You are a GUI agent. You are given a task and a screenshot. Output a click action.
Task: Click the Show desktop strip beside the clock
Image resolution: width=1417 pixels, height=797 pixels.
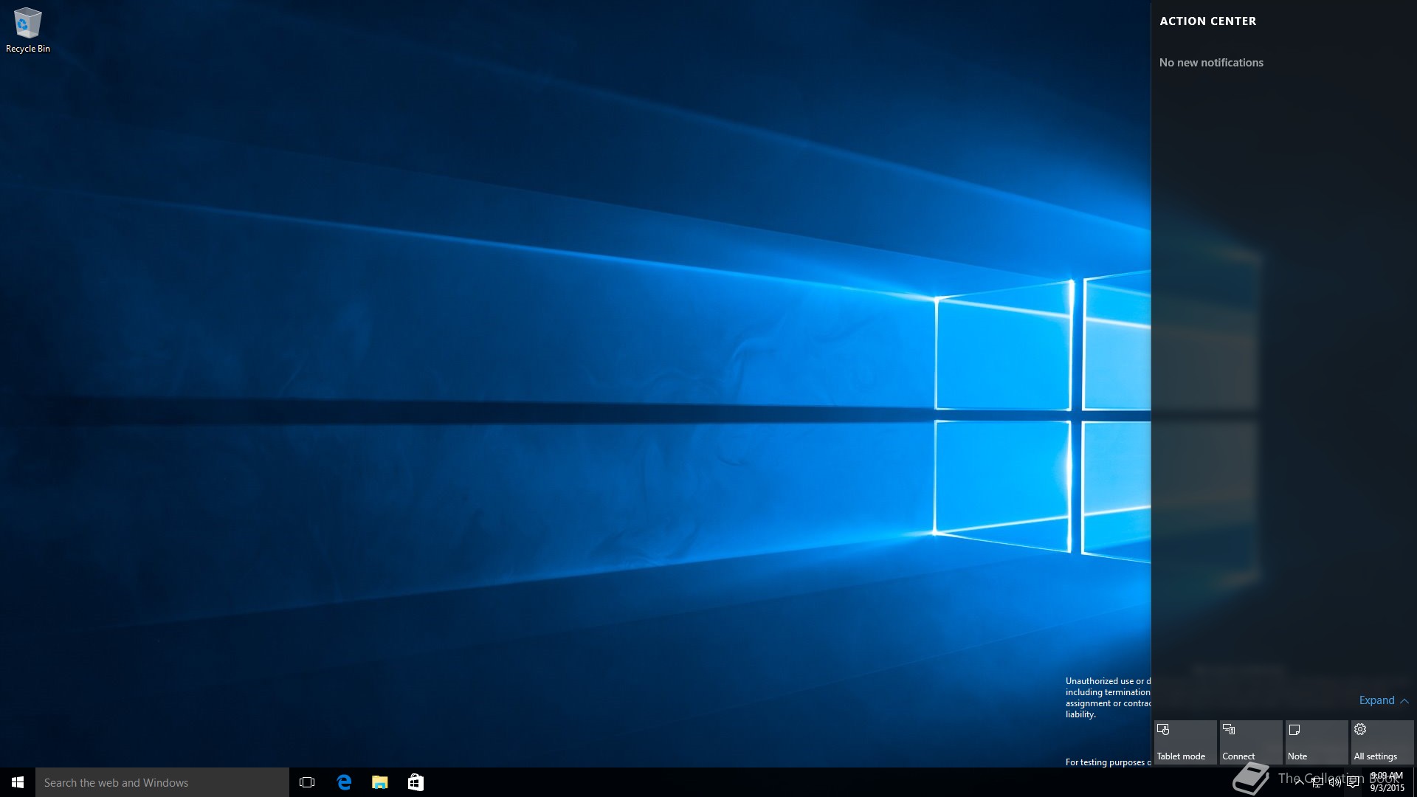(x=1414, y=782)
